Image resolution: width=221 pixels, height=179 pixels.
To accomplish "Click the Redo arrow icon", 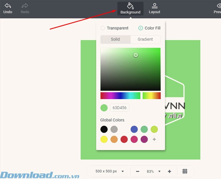I will (25, 6).
